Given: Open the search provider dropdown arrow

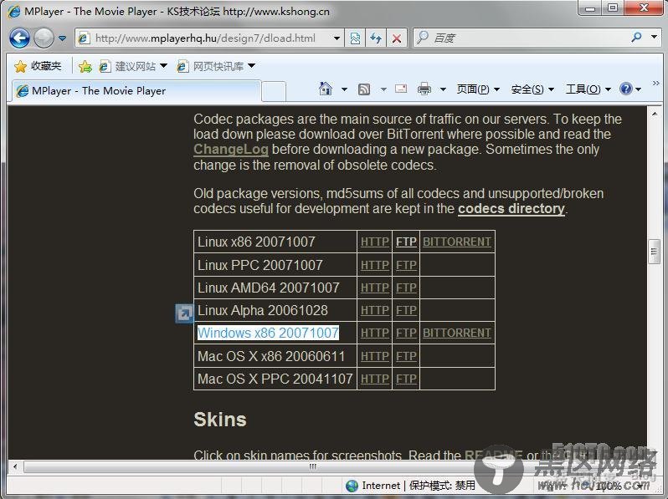Looking at the screenshot, I should [x=654, y=37].
